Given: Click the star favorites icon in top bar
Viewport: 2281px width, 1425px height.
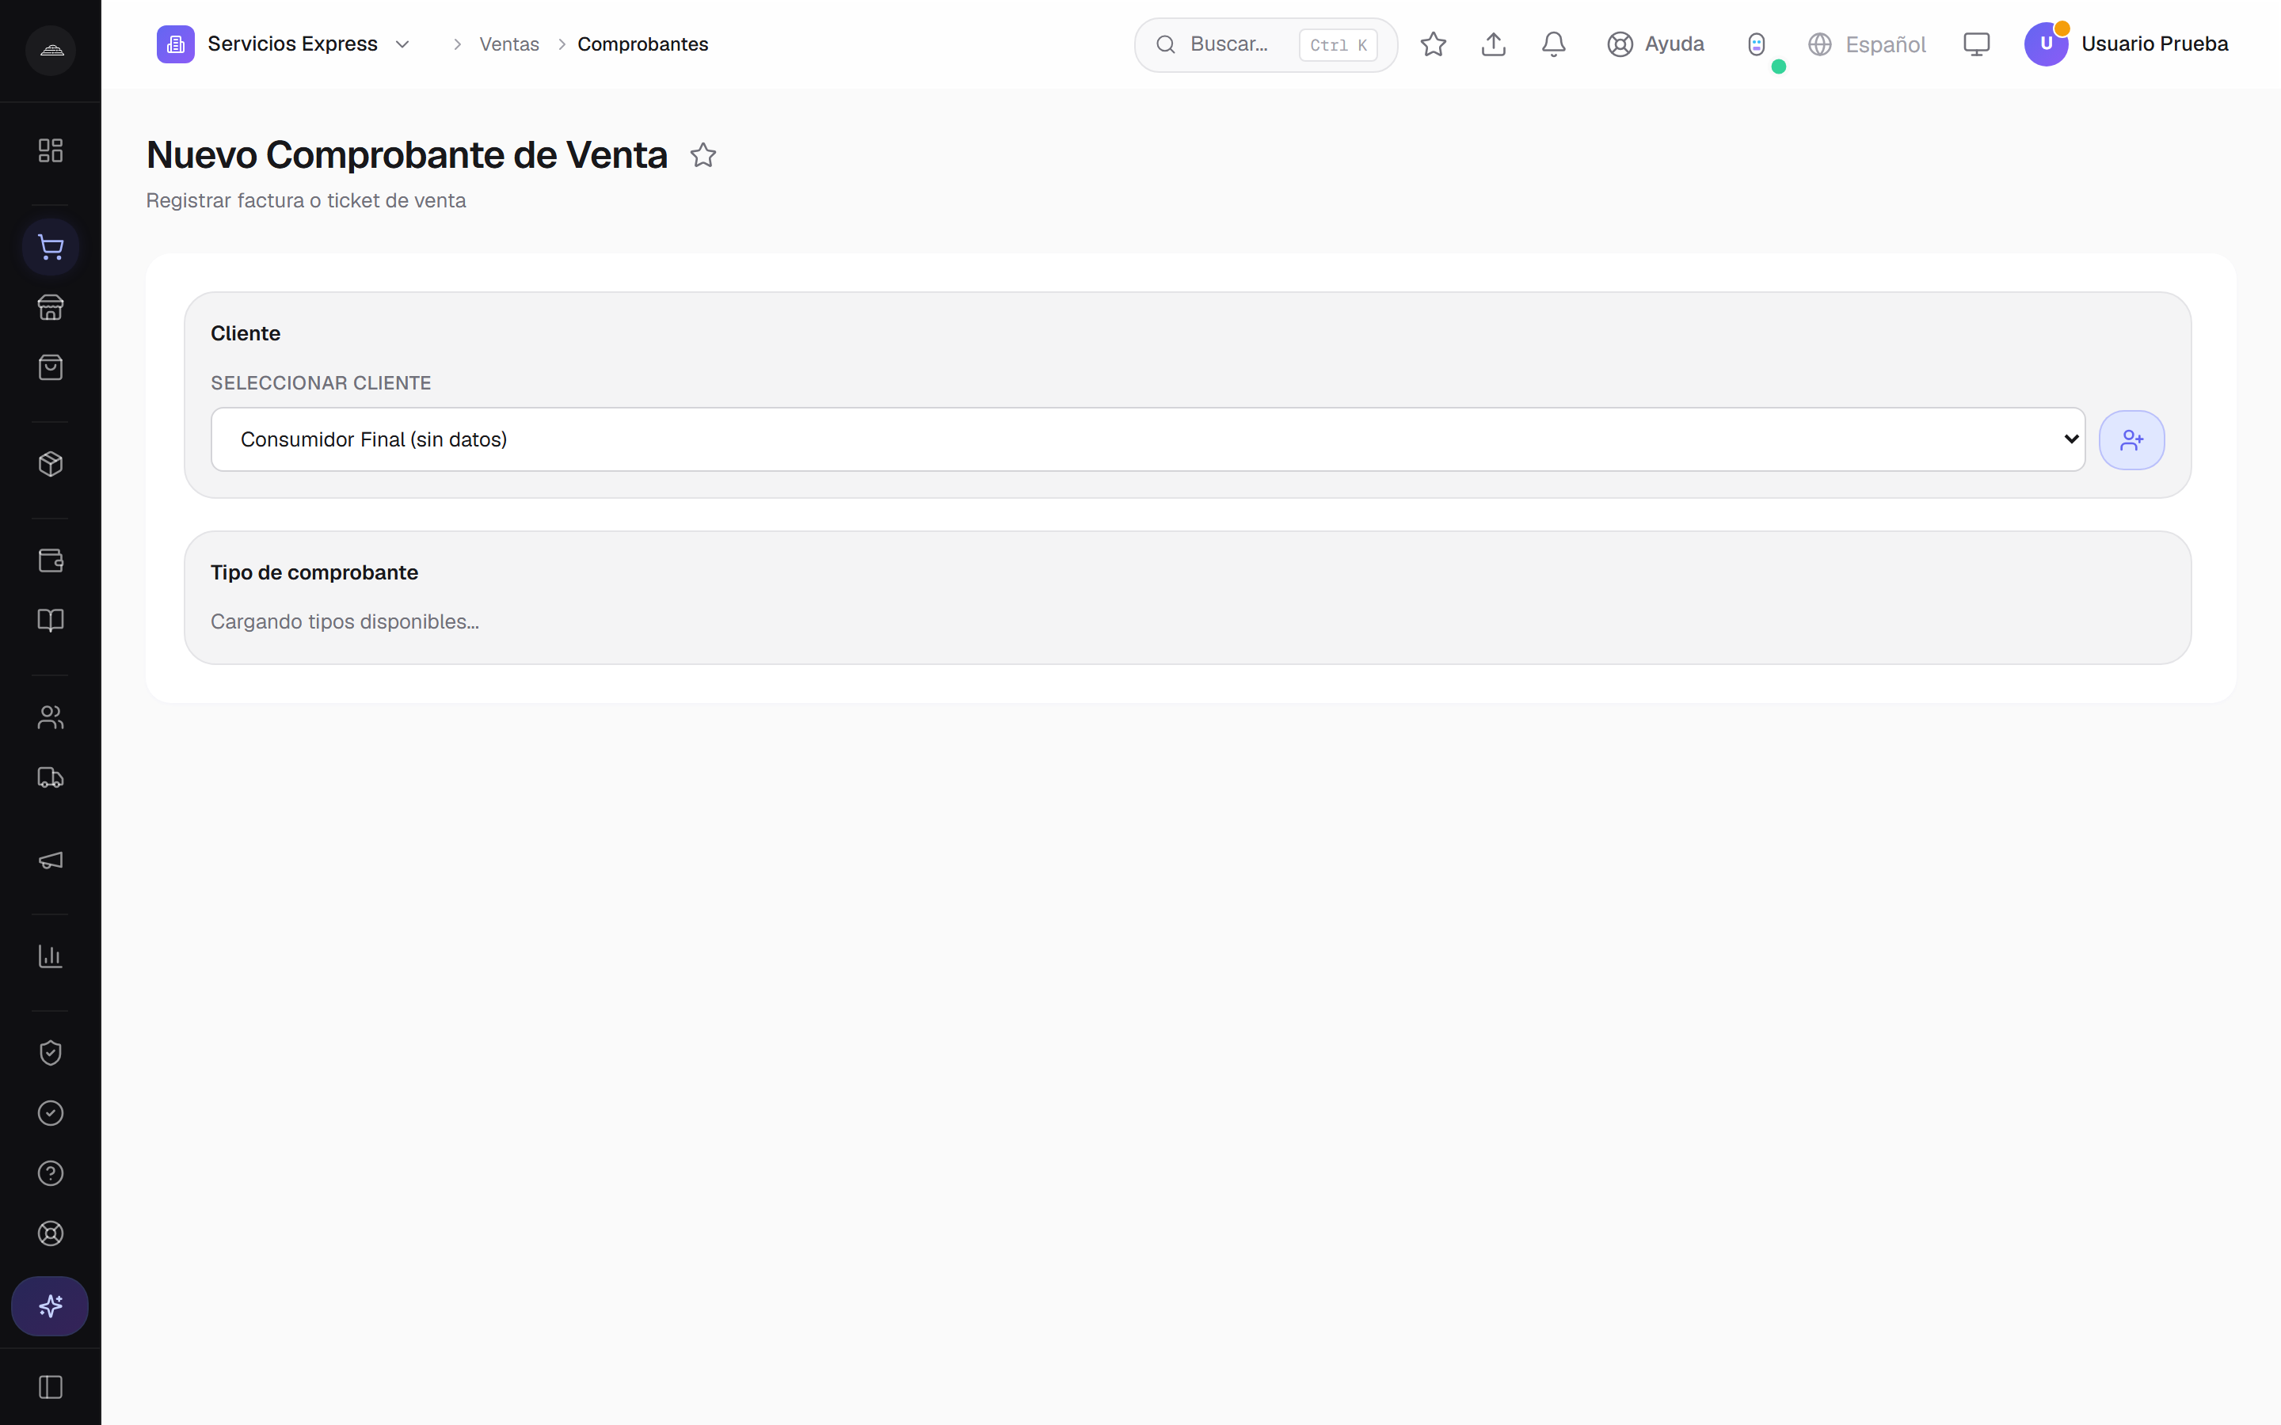Looking at the screenshot, I should [x=1434, y=44].
